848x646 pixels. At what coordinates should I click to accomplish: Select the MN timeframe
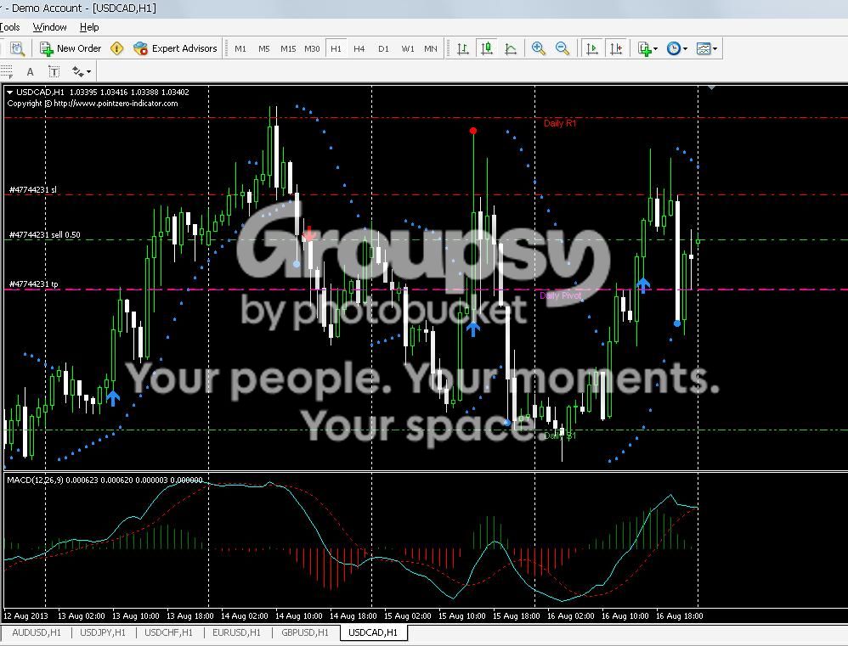click(x=431, y=48)
